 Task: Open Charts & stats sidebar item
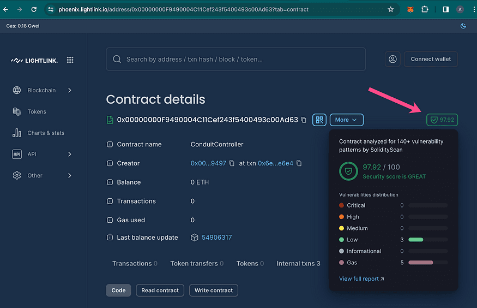coord(46,133)
